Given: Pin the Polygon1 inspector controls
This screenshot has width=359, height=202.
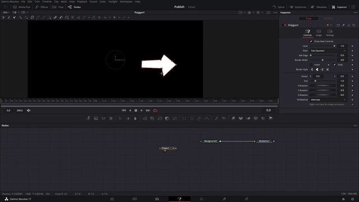Looking at the screenshot, I should (x=343, y=25).
